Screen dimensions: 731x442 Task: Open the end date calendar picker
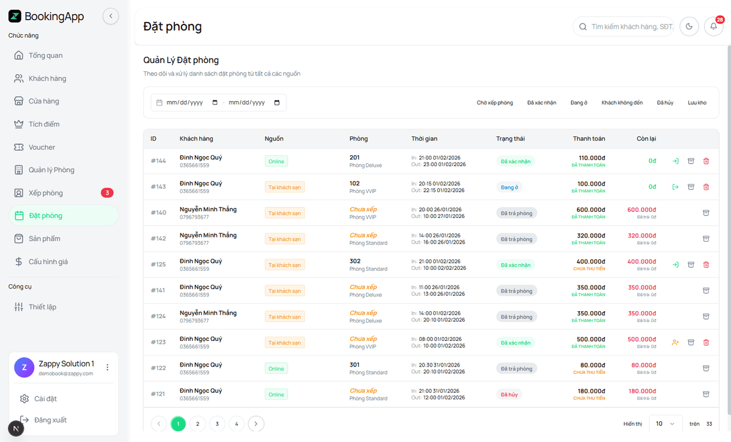point(277,102)
